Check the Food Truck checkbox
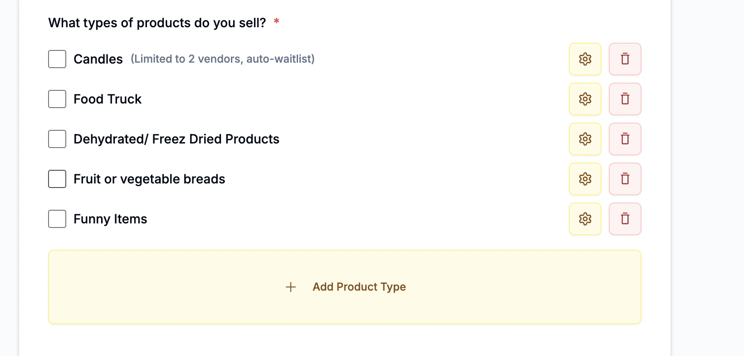 57,99
